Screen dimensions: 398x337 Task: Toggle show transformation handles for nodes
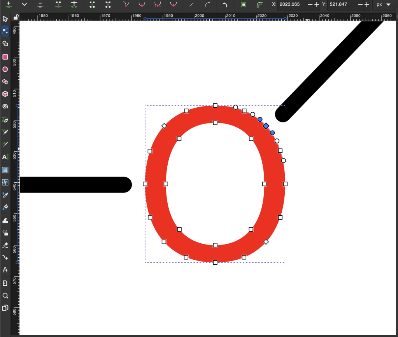pos(244,5)
